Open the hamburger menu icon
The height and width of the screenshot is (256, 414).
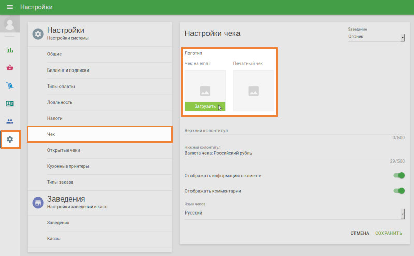(x=9, y=7)
